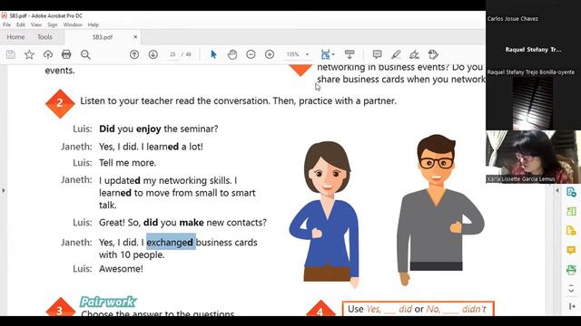Screen dimensions: 581x326
Task: Open the yellow protect file tool
Action: pos(571,231)
